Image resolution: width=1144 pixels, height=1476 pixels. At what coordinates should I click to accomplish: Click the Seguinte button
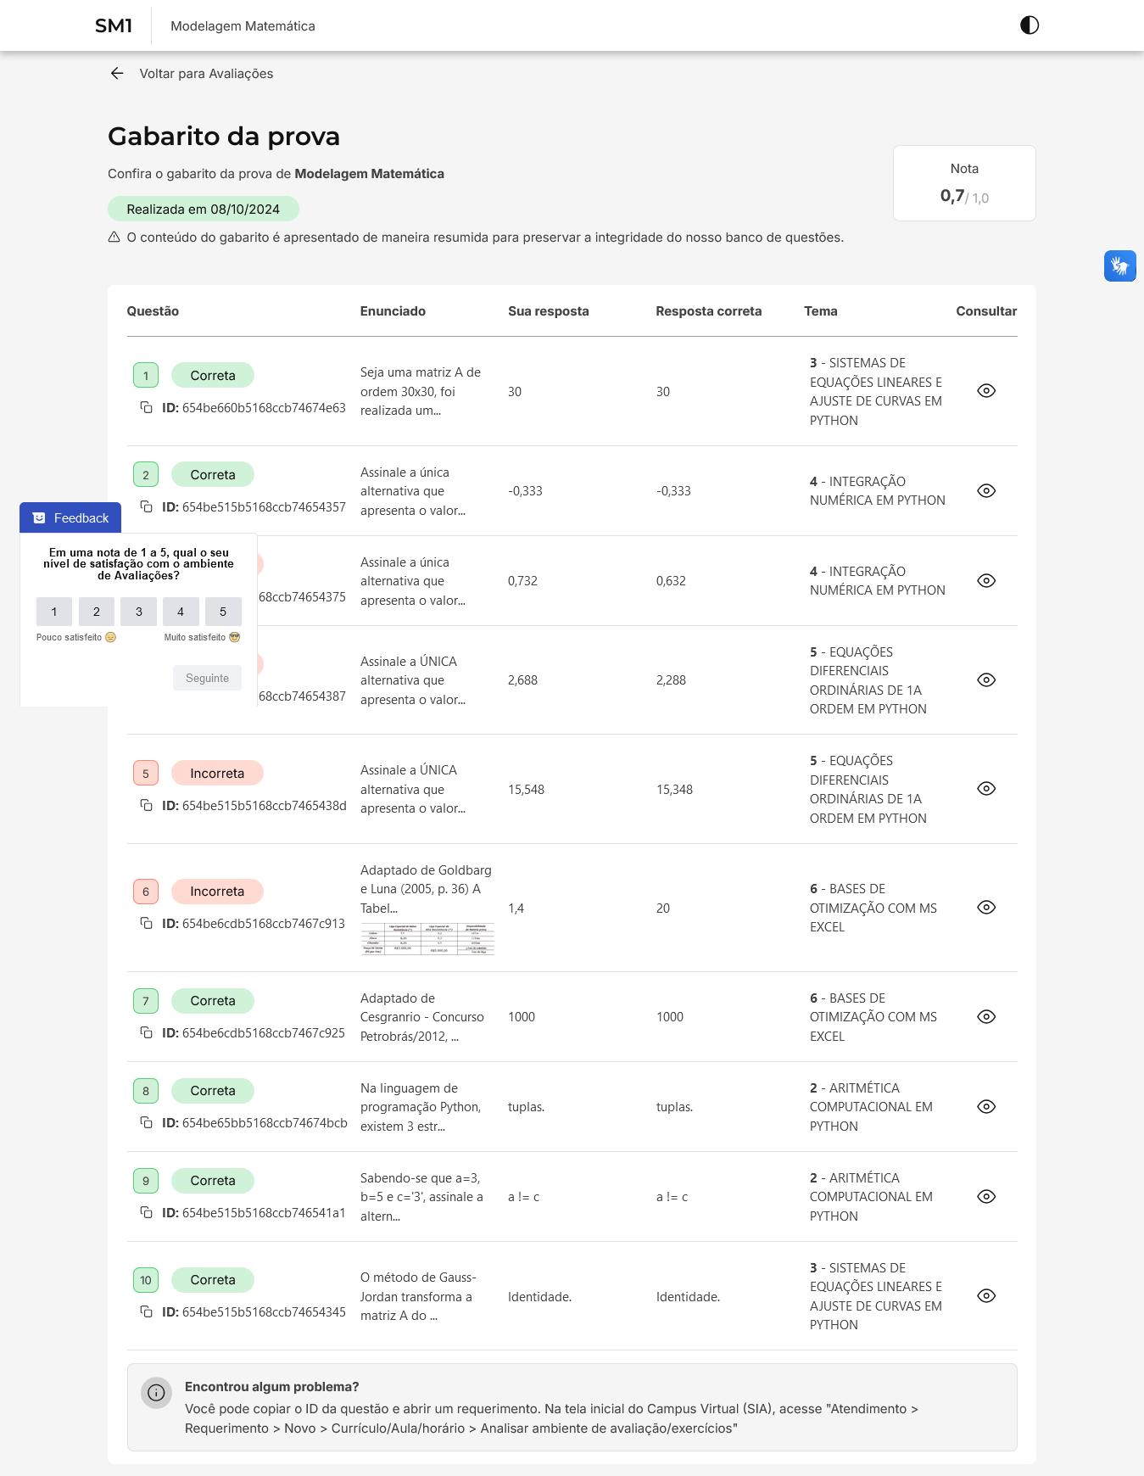click(x=207, y=679)
